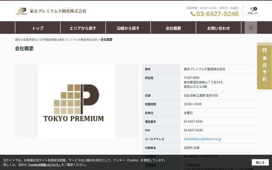Open Cookieの取扱いについて link
This screenshot has height=170, width=272.
(x=44, y=164)
